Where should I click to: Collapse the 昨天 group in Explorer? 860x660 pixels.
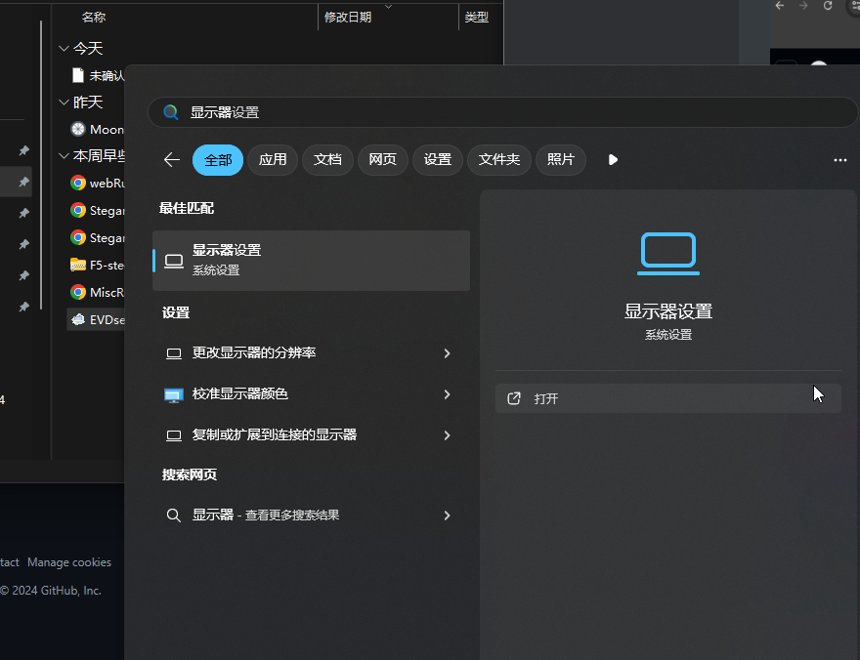[x=64, y=103]
